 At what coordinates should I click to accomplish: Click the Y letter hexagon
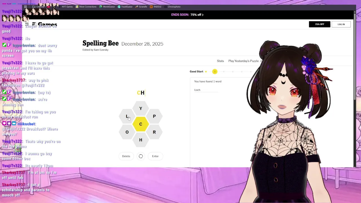click(x=140, y=108)
